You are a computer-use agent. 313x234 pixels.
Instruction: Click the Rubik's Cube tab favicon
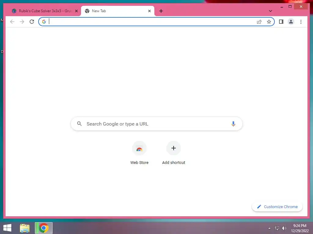tap(14, 11)
